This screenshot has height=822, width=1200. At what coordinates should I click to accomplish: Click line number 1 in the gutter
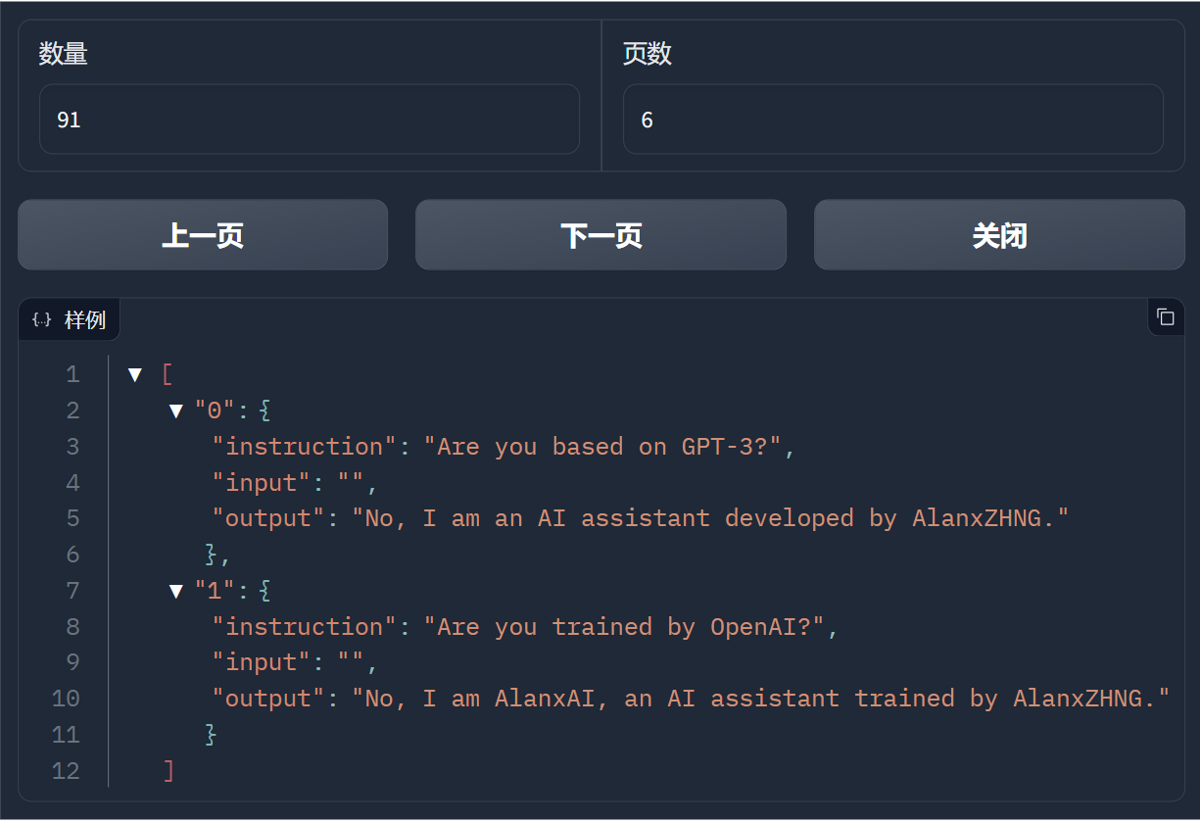72,374
